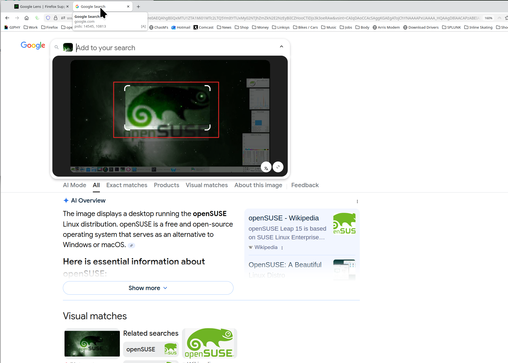This screenshot has height=363, width=508.
Task: Click the Feedback link
Action: click(305, 185)
